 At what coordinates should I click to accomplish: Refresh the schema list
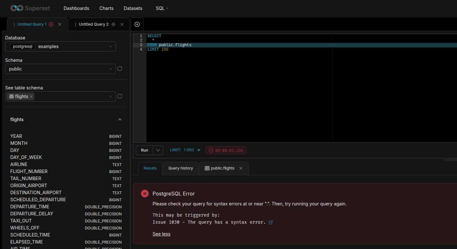pos(120,69)
